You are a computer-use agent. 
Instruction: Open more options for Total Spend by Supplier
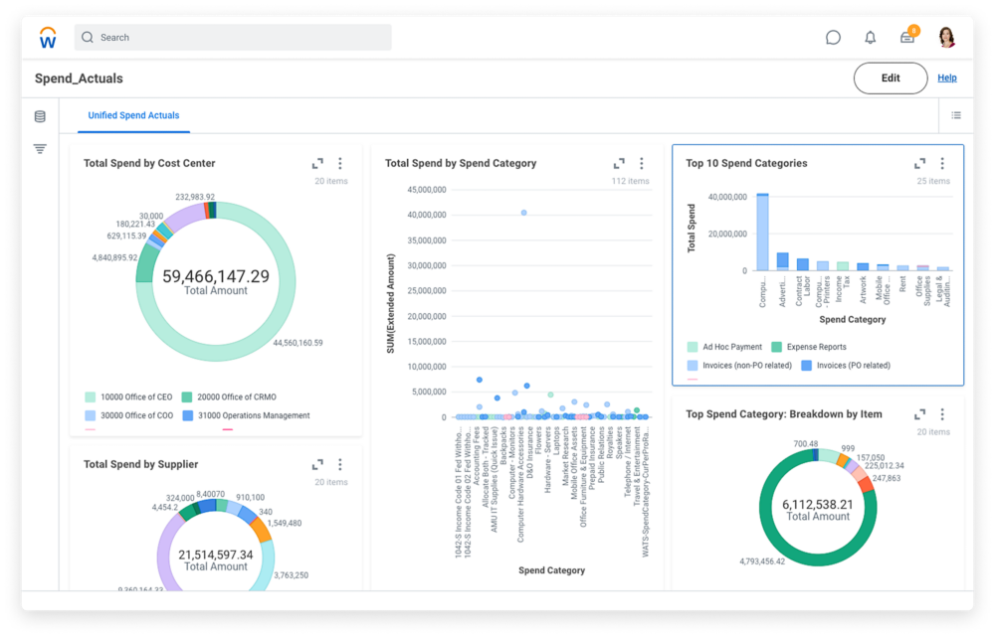click(x=340, y=464)
